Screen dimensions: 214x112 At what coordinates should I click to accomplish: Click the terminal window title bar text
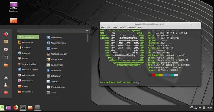151,24
